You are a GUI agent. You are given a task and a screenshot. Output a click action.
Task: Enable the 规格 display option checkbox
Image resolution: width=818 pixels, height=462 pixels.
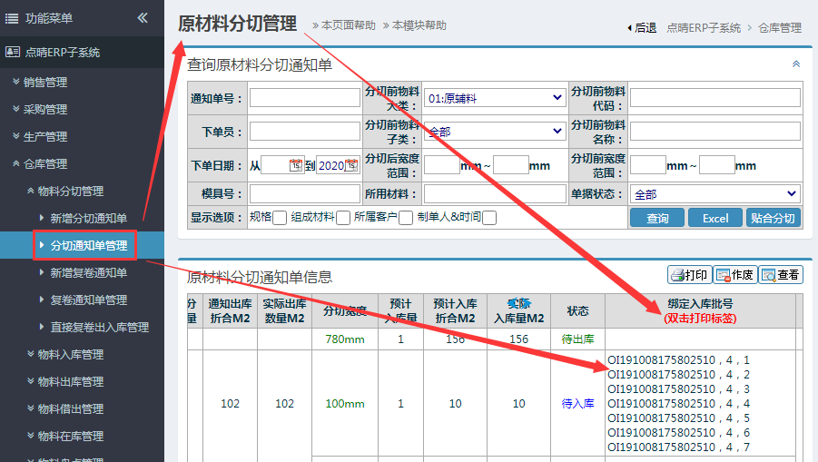(x=280, y=218)
